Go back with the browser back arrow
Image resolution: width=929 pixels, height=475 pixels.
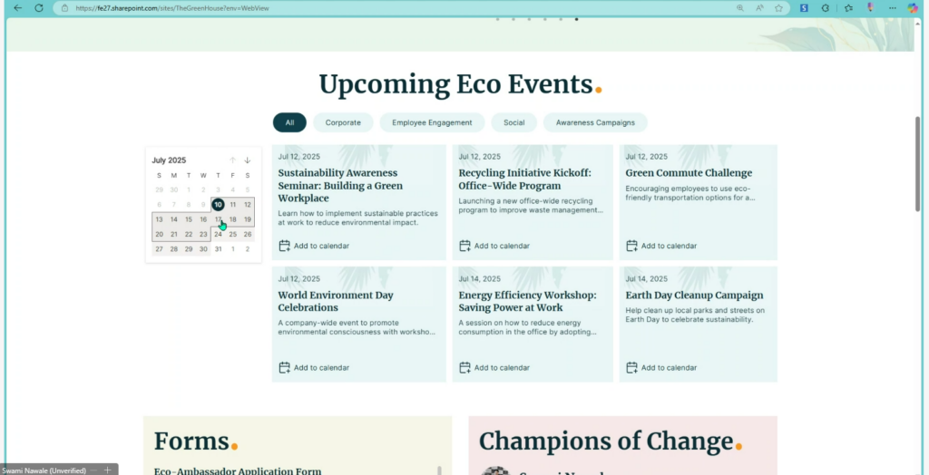(x=18, y=8)
